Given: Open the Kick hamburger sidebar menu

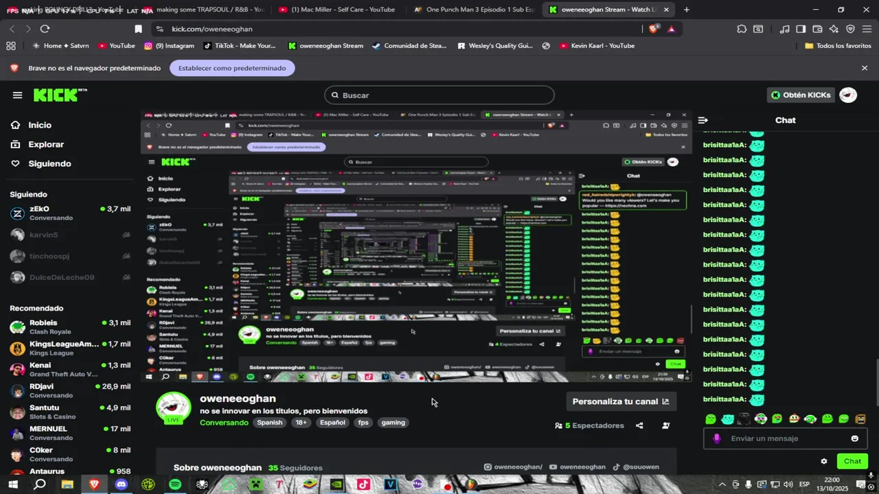Looking at the screenshot, I should 17,95.
